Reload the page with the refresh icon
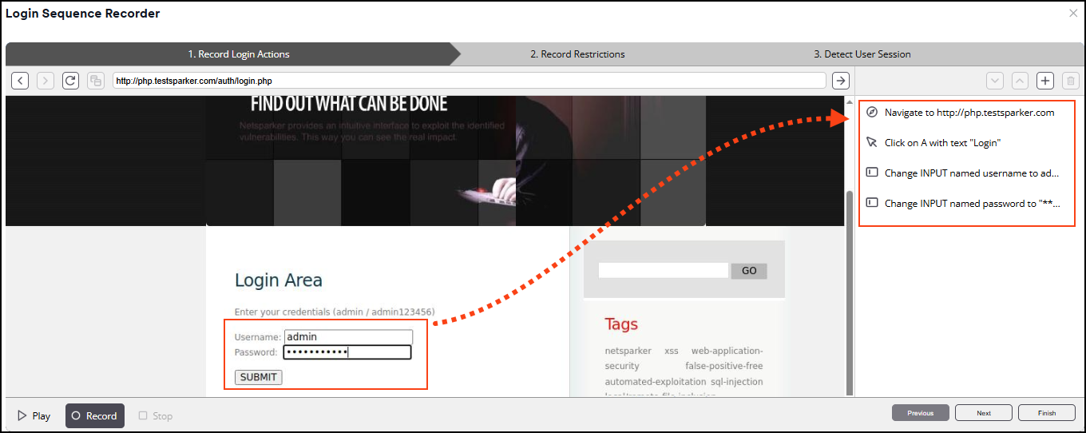Image resolution: width=1086 pixels, height=433 pixels. pyautogui.click(x=70, y=81)
